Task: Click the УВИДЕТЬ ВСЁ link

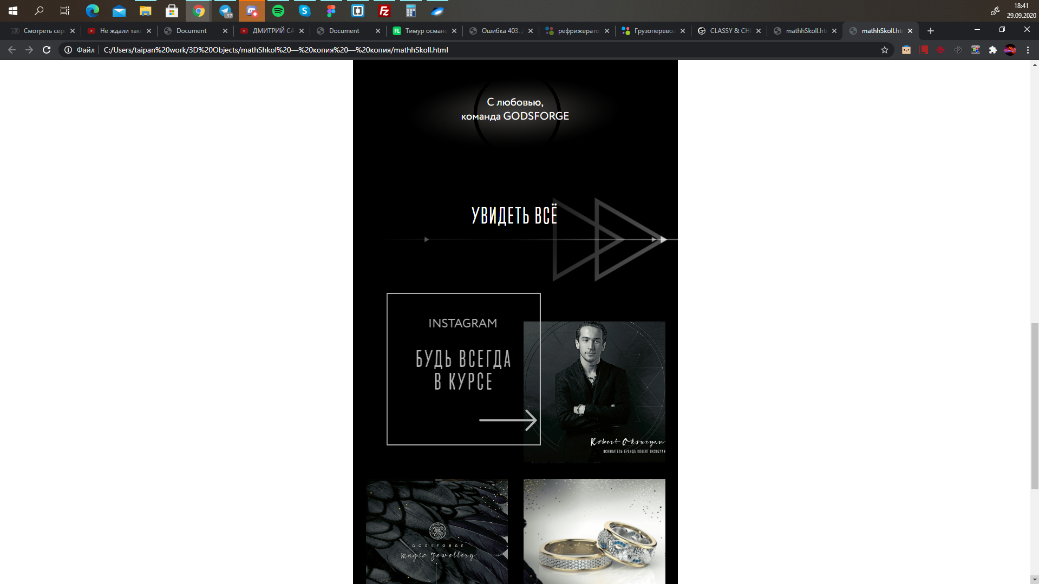Action: click(514, 215)
